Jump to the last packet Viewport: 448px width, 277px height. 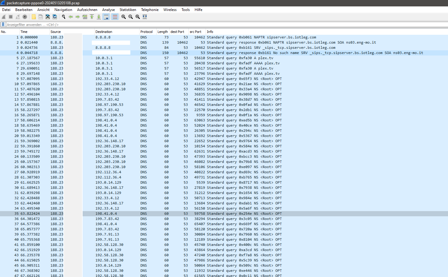(x=99, y=17)
